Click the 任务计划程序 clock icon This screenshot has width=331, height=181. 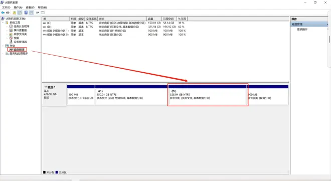(x=11, y=27)
